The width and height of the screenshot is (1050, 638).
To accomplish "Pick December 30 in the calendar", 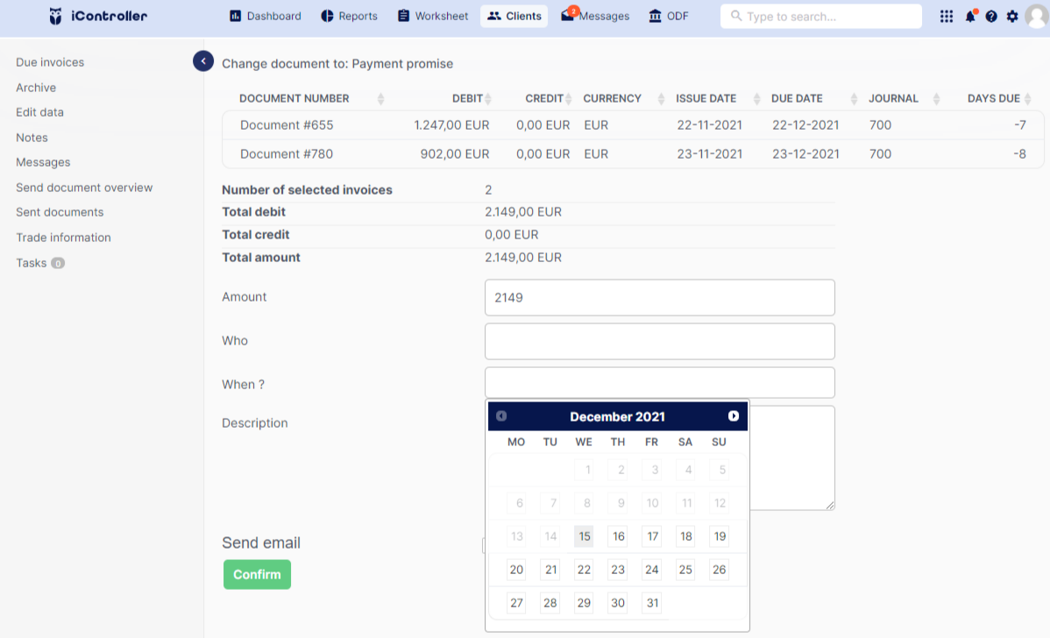I will click(618, 603).
